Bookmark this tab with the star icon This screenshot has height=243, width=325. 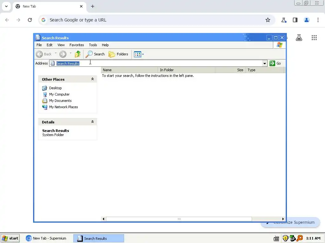(x=268, y=20)
